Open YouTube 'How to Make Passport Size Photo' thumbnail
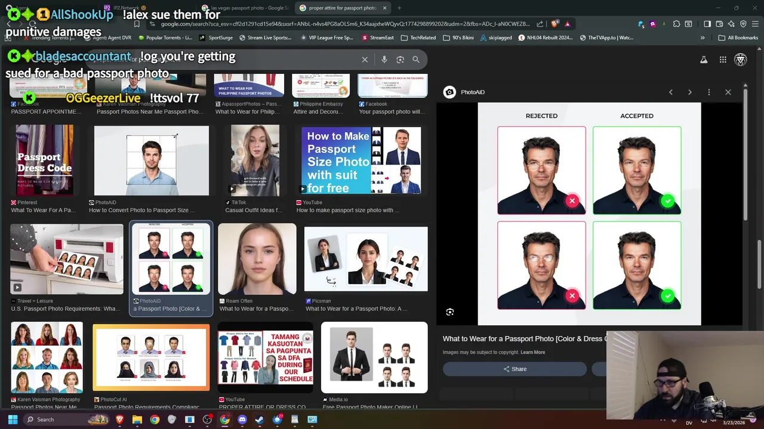 pyautogui.click(x=361, y=160)
